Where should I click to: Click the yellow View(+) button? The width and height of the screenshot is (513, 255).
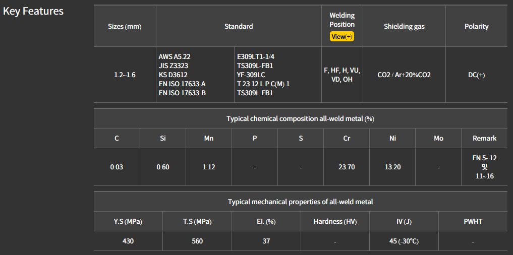click(x=342, y=36)
